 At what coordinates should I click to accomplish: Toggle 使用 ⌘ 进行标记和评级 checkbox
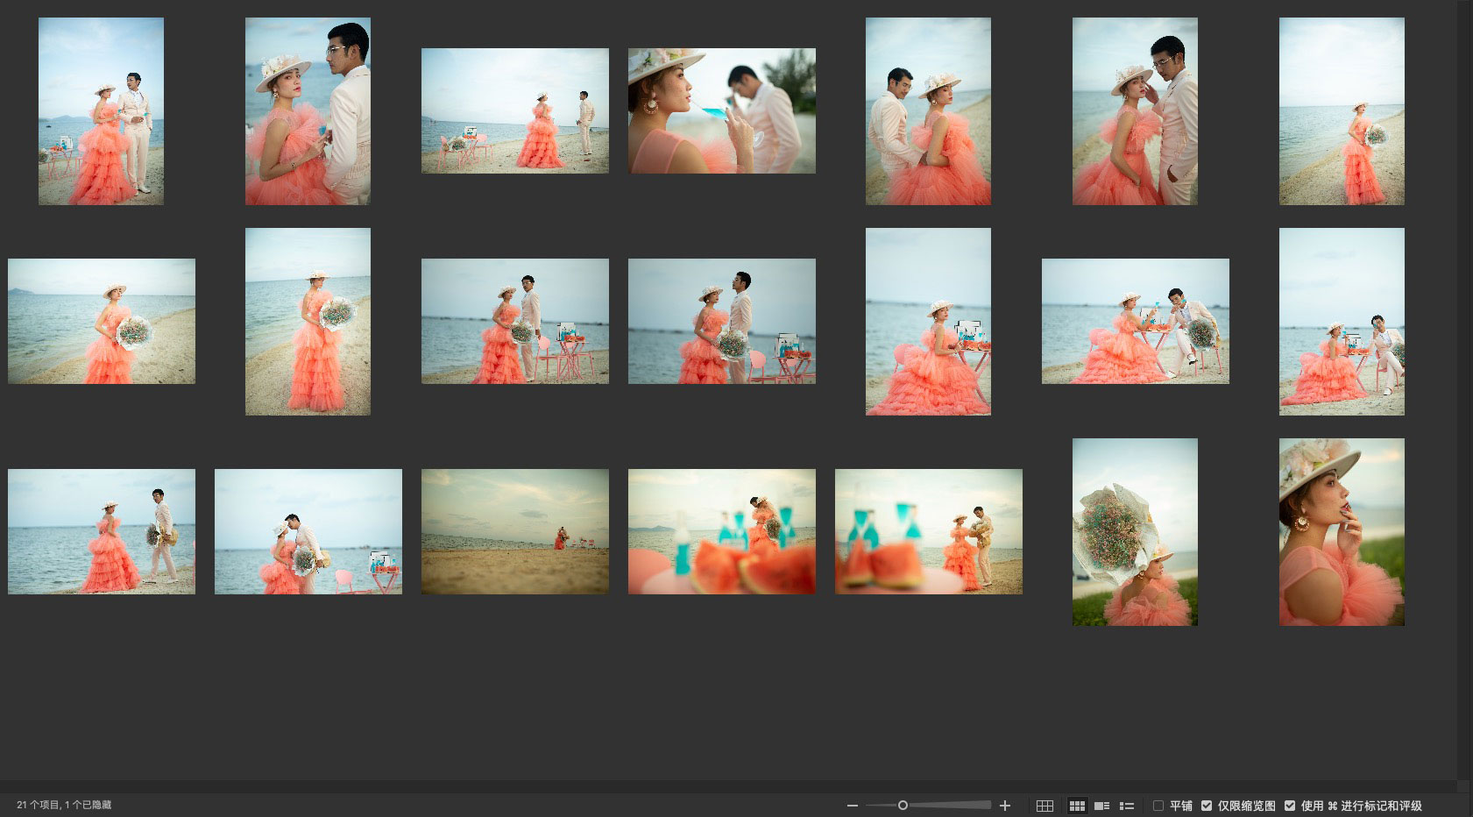1290,806
